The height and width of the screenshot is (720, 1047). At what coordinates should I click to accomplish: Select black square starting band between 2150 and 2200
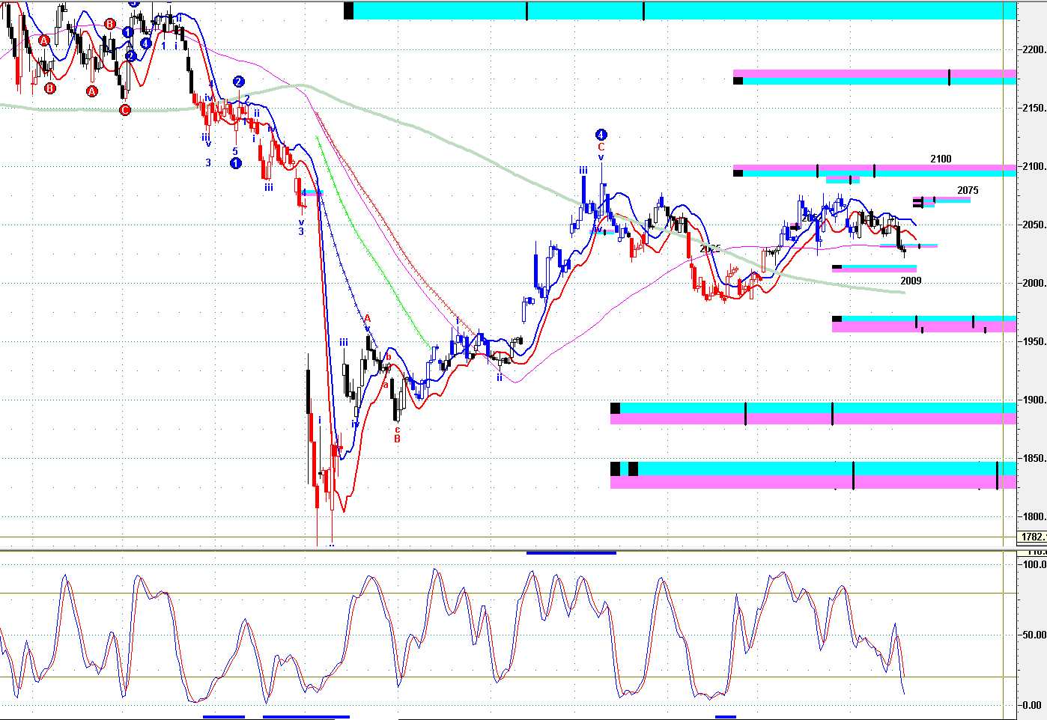[x=738, y=81]
